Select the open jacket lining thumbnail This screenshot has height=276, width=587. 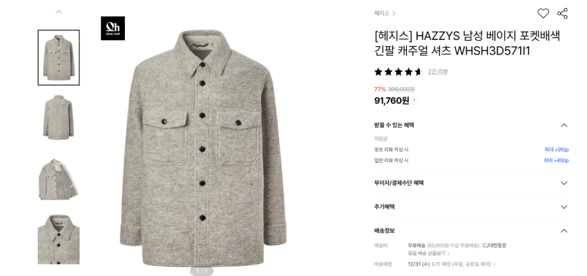coord(59,177)
